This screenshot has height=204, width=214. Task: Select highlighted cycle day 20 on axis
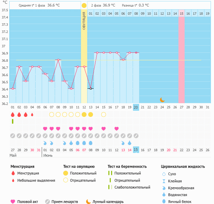136,107
